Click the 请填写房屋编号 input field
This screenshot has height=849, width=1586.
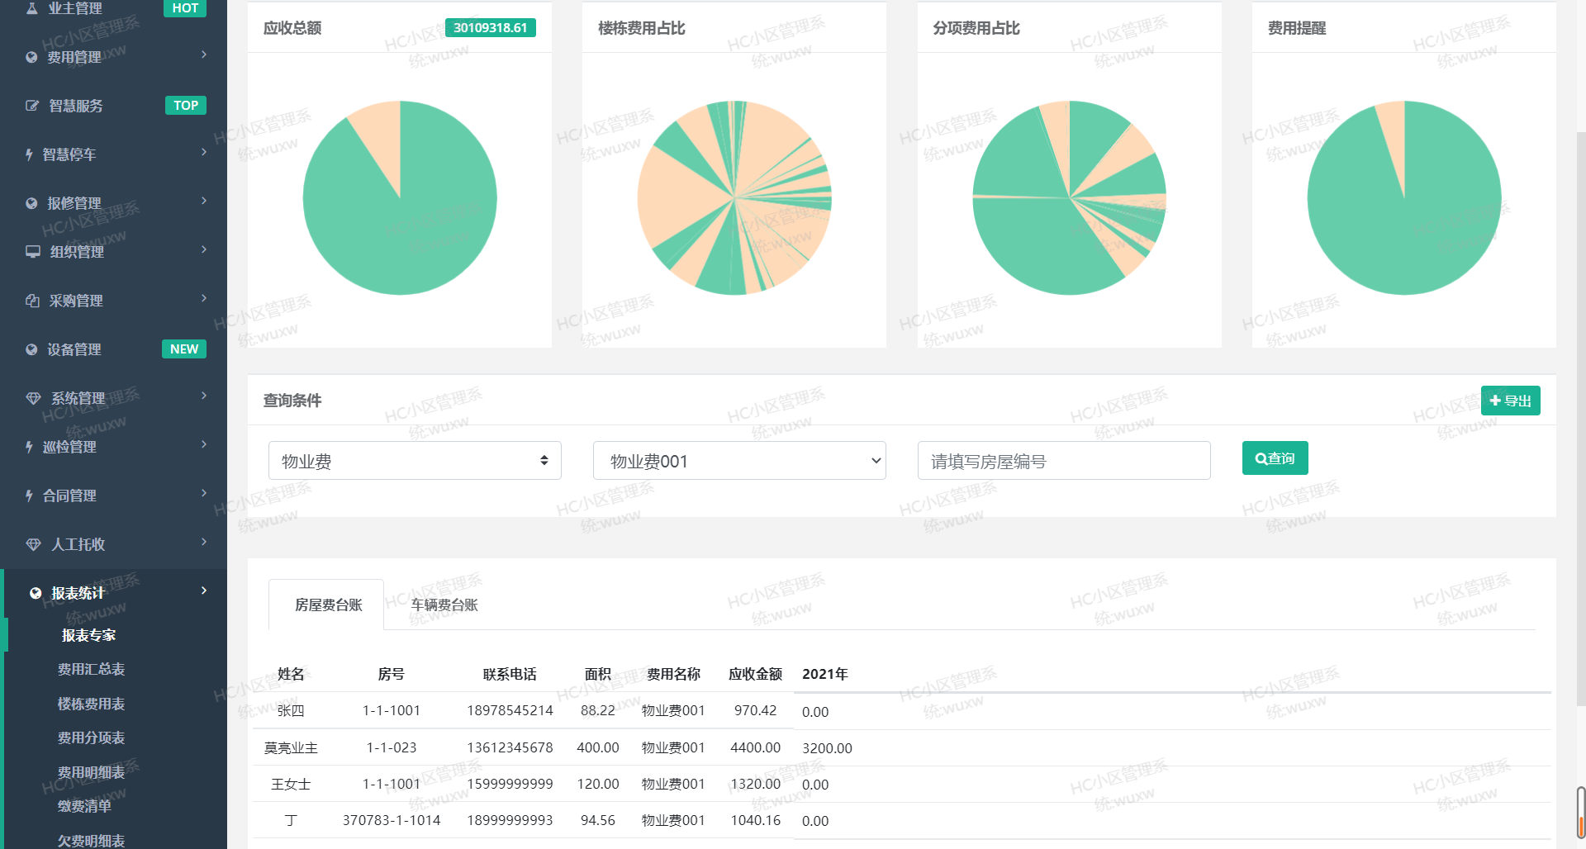(x=1063, y=461)
